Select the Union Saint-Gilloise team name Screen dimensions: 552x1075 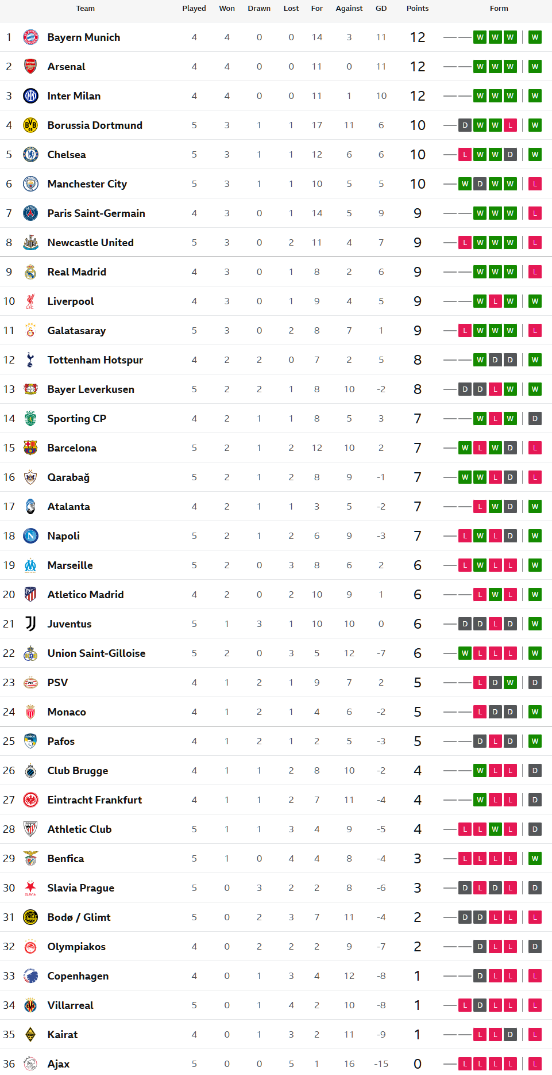point(96,653)
